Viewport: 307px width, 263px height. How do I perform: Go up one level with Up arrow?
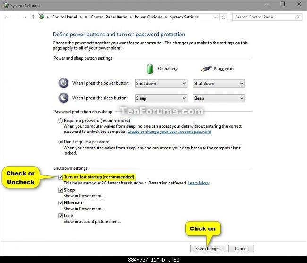[33, 17]
